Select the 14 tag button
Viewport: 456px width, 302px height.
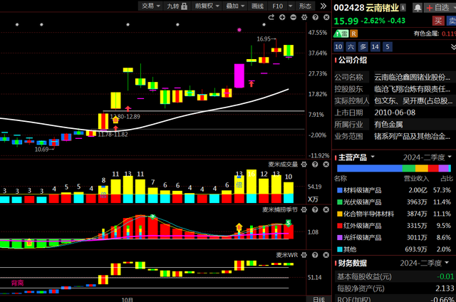coord(375,47)
